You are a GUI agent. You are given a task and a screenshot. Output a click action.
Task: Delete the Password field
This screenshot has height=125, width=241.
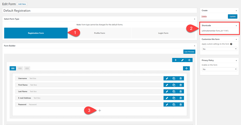[180, 104]
